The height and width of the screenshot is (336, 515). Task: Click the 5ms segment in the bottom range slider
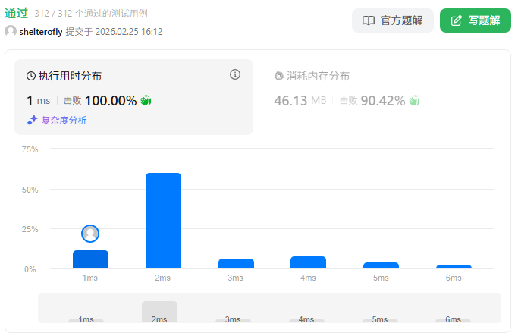click(380, 319)
